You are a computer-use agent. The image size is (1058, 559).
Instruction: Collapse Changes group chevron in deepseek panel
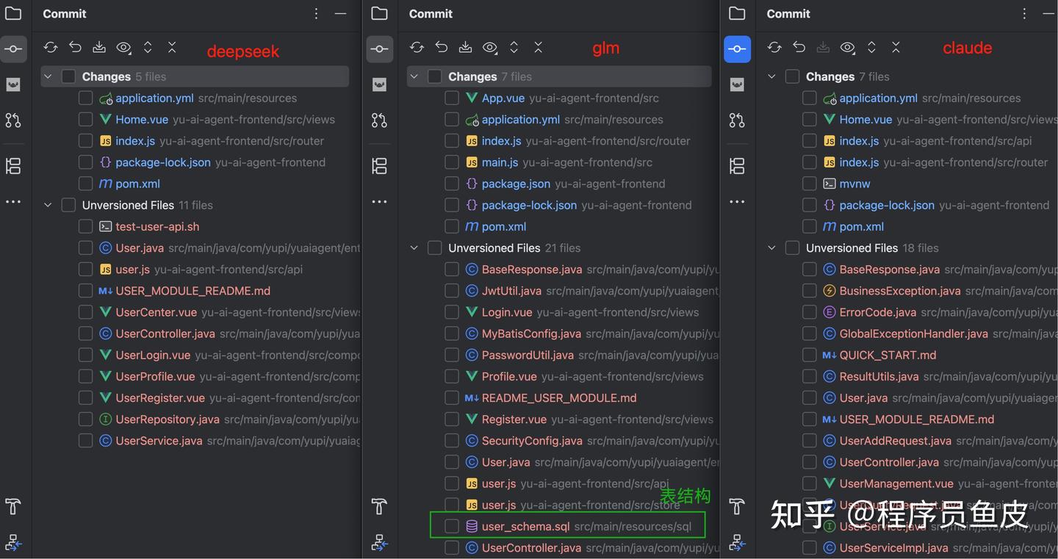pos(48,76)
